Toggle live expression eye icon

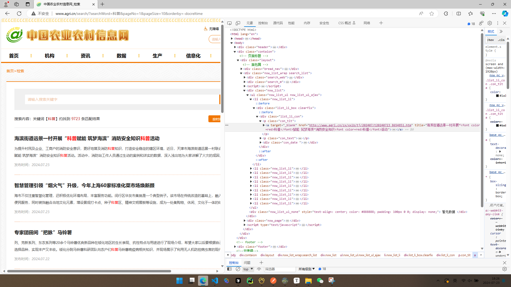click(259, 269)
